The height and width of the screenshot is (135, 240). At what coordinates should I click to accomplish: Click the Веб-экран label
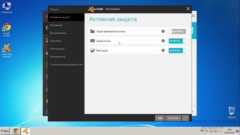(x=102, y=51)
